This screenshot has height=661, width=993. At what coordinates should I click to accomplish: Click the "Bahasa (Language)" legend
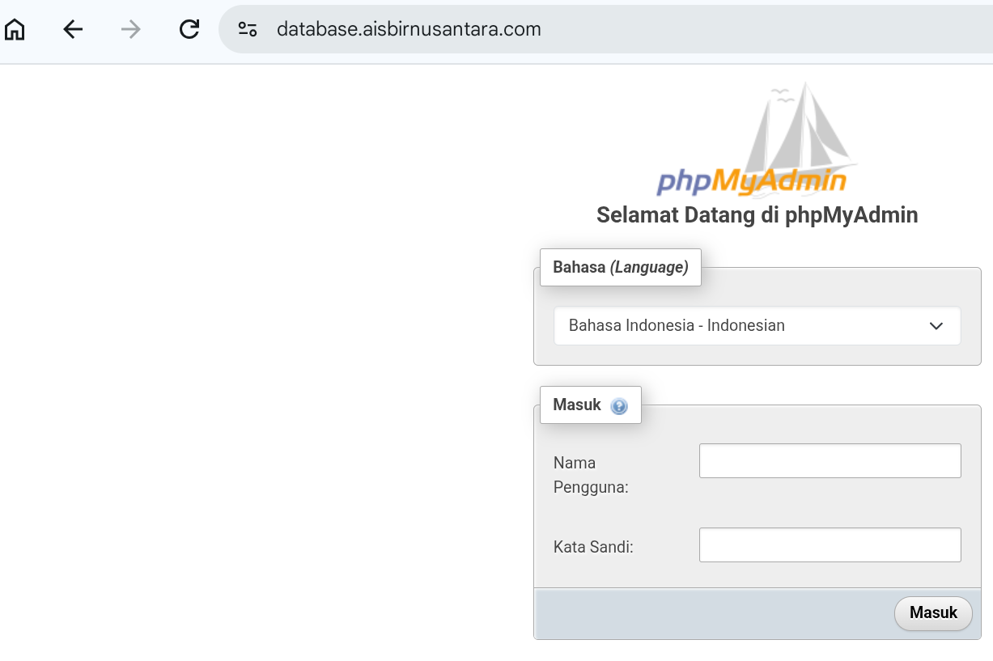(x=620, y=268)
